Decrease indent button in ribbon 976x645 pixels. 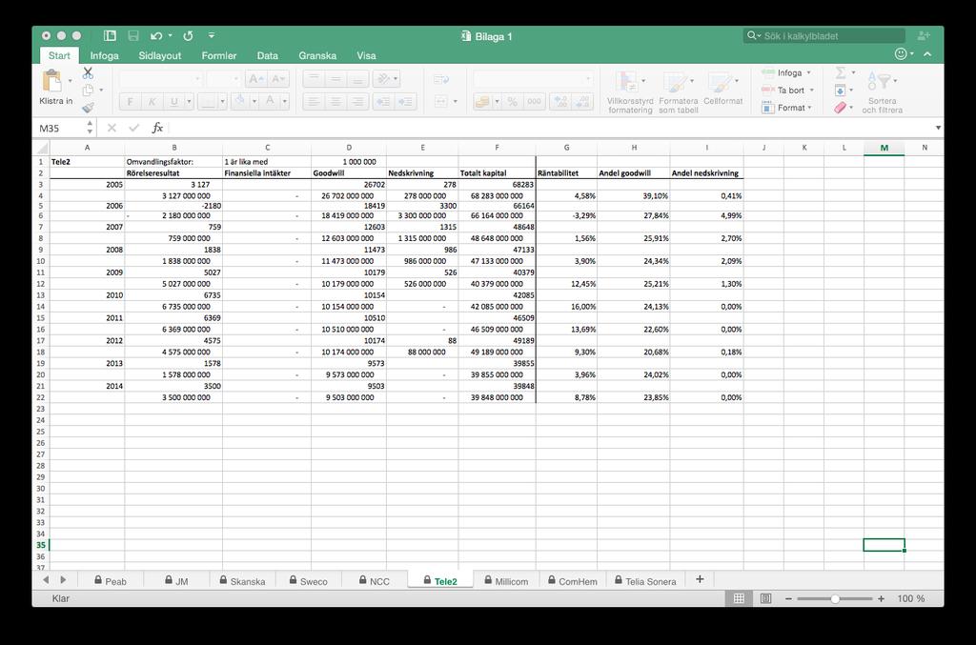coord(383,101)
